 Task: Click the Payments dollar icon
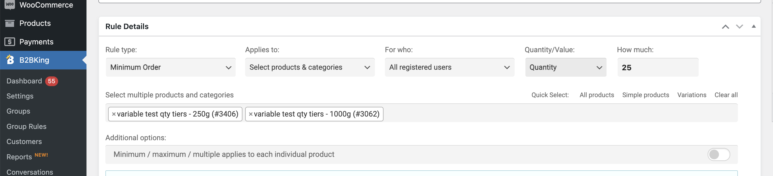point(10,42)
